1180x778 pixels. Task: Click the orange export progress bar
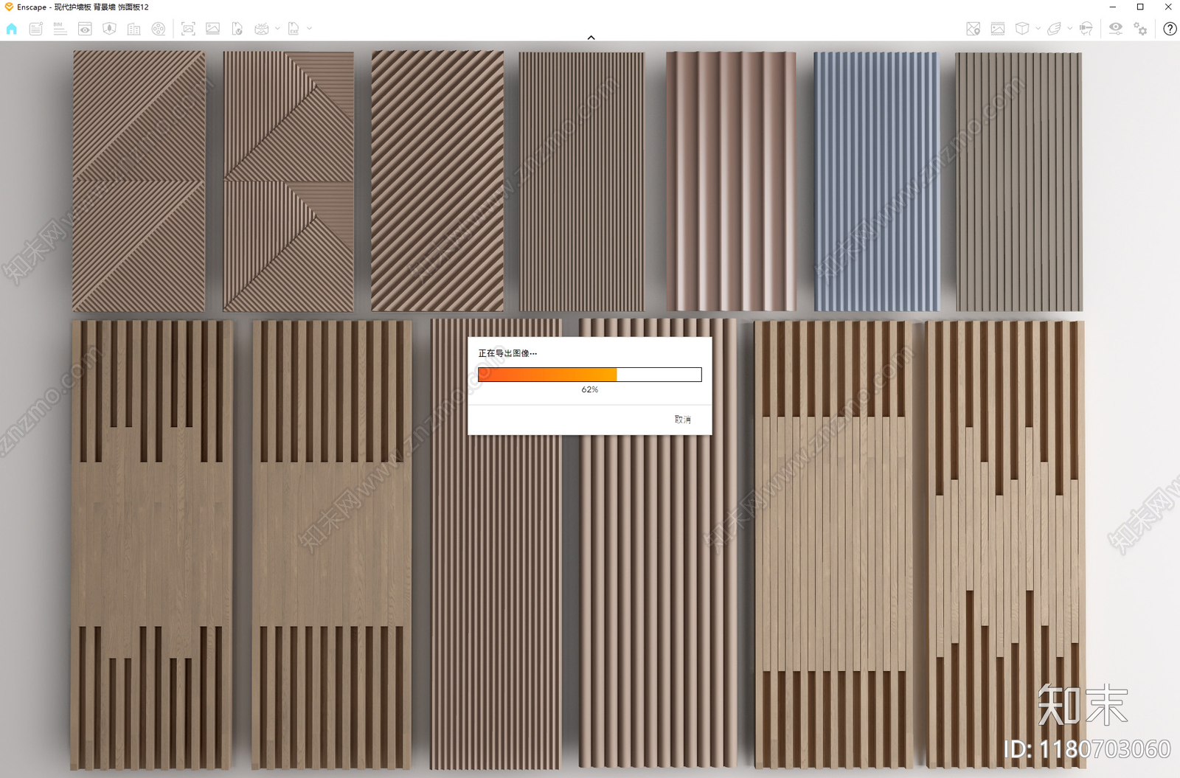[590, 375]
